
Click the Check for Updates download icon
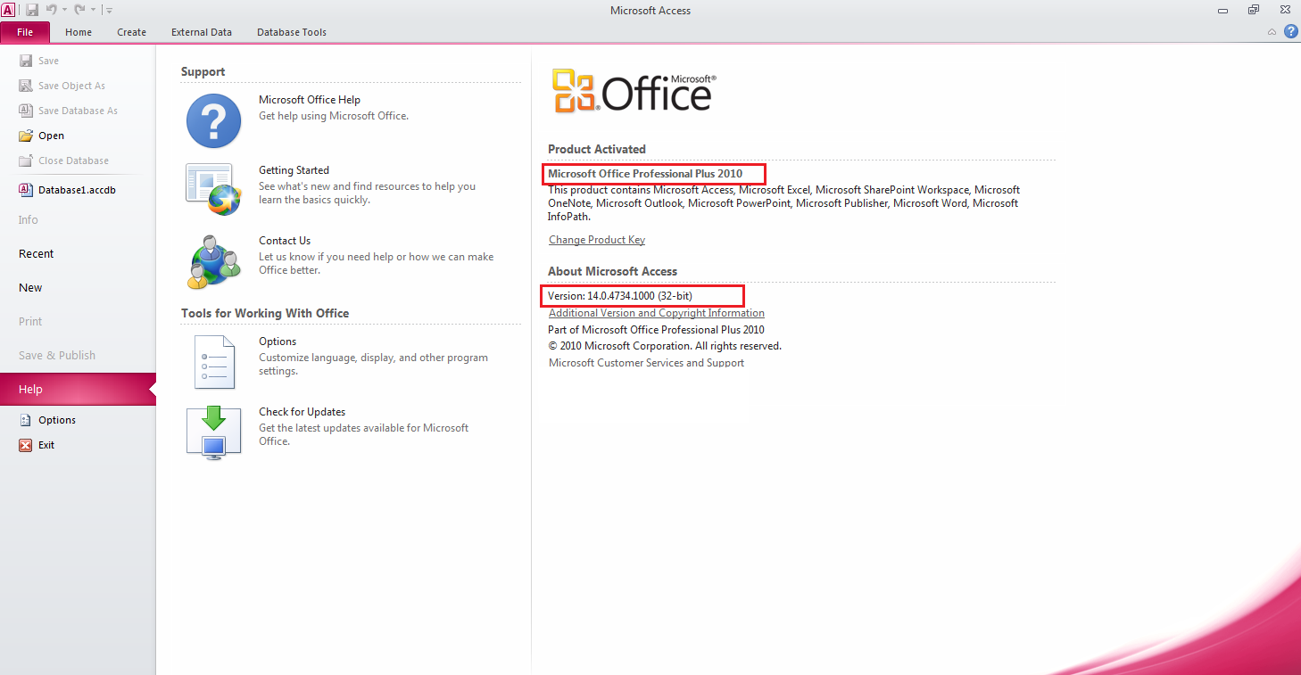214,432
